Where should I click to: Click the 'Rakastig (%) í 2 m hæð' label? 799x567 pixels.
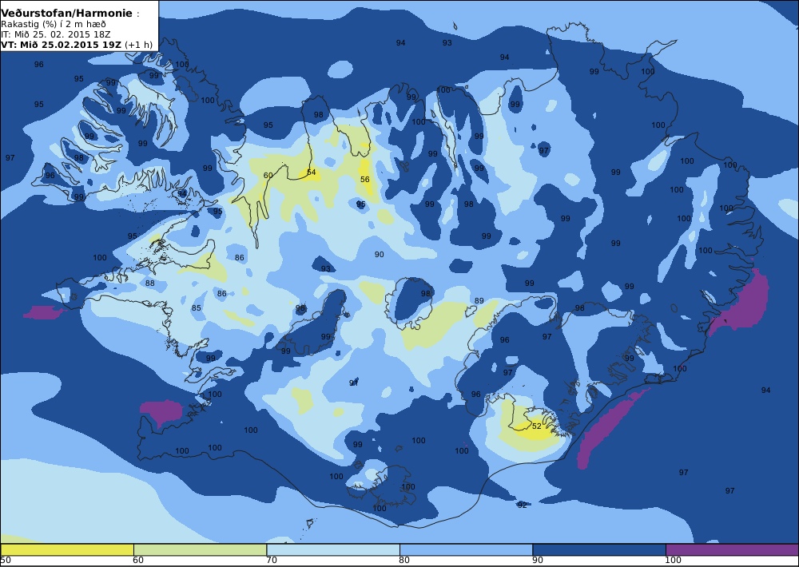point(54,25)
